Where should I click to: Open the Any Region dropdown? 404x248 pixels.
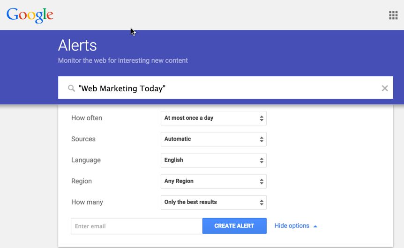coord(213,181)
